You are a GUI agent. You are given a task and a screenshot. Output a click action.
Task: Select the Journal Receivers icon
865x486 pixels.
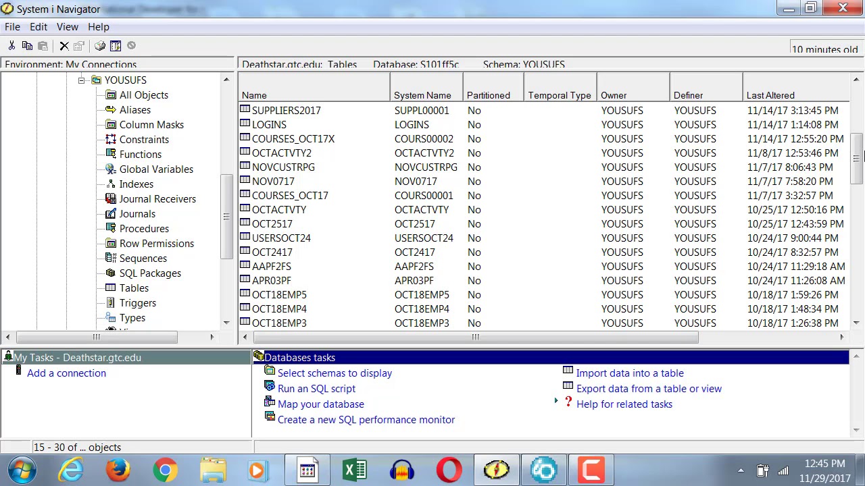click(x=111, y=199)
